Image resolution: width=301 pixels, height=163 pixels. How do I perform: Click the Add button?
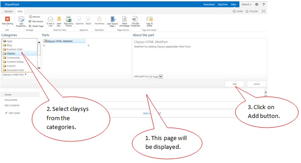click(235, 84)
